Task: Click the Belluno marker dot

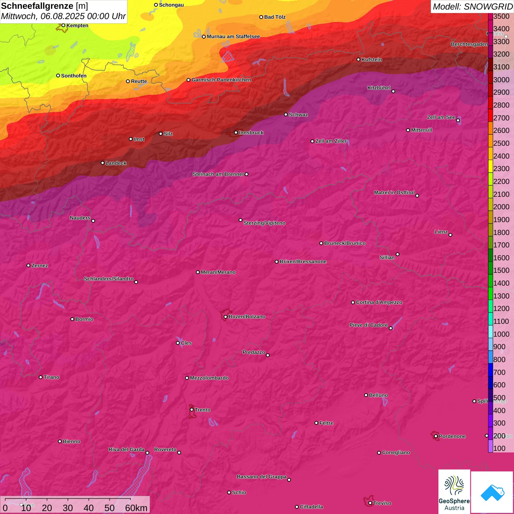Action: pyautogui.click(x=366, y=395)
